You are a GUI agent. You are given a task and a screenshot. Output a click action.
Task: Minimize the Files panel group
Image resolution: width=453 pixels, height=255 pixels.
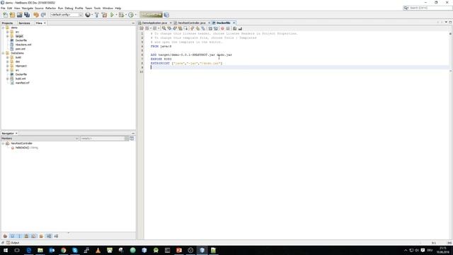pos(133,23)
